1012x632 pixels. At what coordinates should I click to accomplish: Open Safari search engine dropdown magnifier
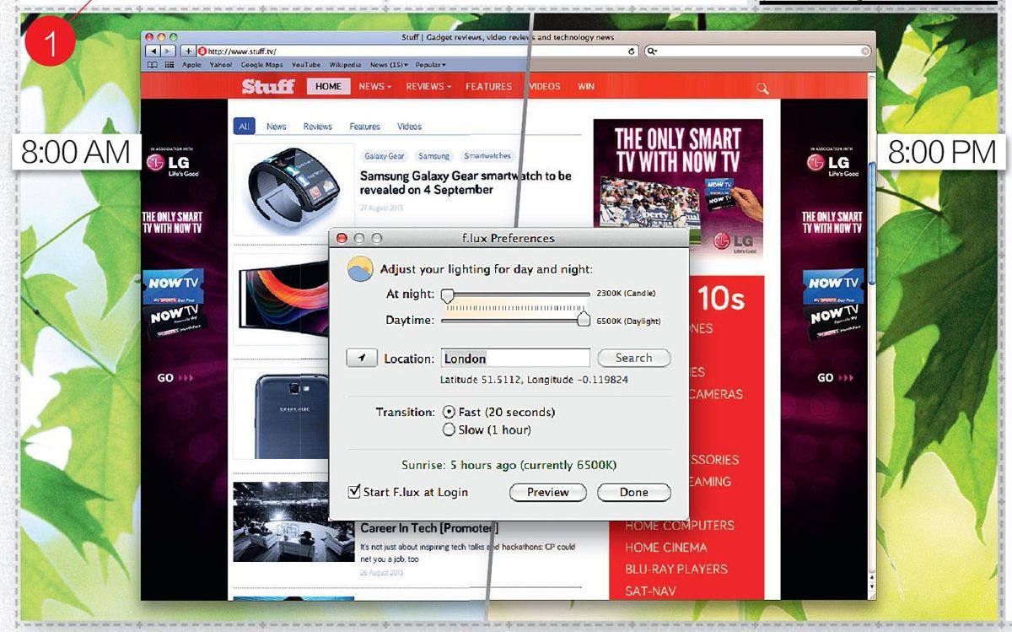click(652, 51)
